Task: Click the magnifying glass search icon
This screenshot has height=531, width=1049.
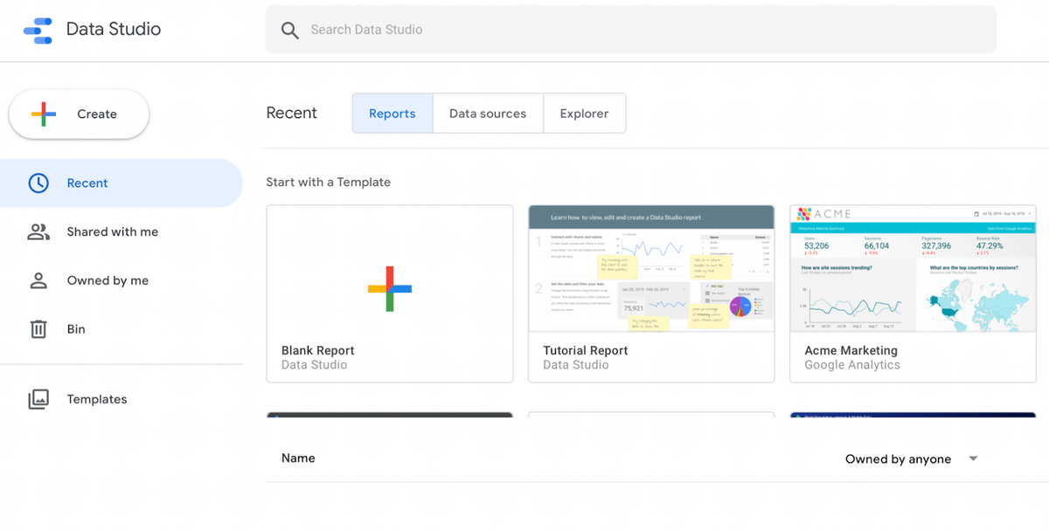Action: click(290, 31)
